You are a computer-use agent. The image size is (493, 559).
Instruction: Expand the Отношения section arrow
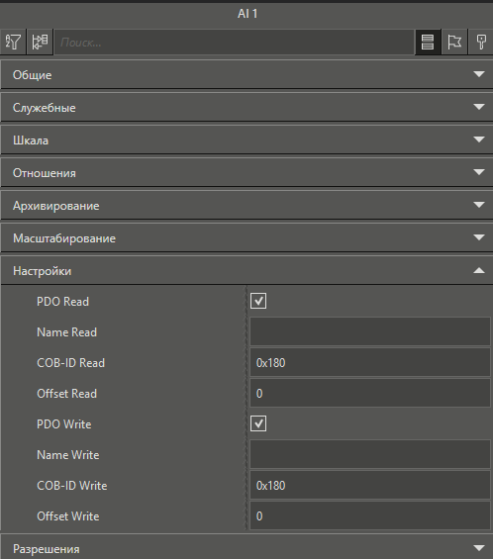[x=479, y=172]
